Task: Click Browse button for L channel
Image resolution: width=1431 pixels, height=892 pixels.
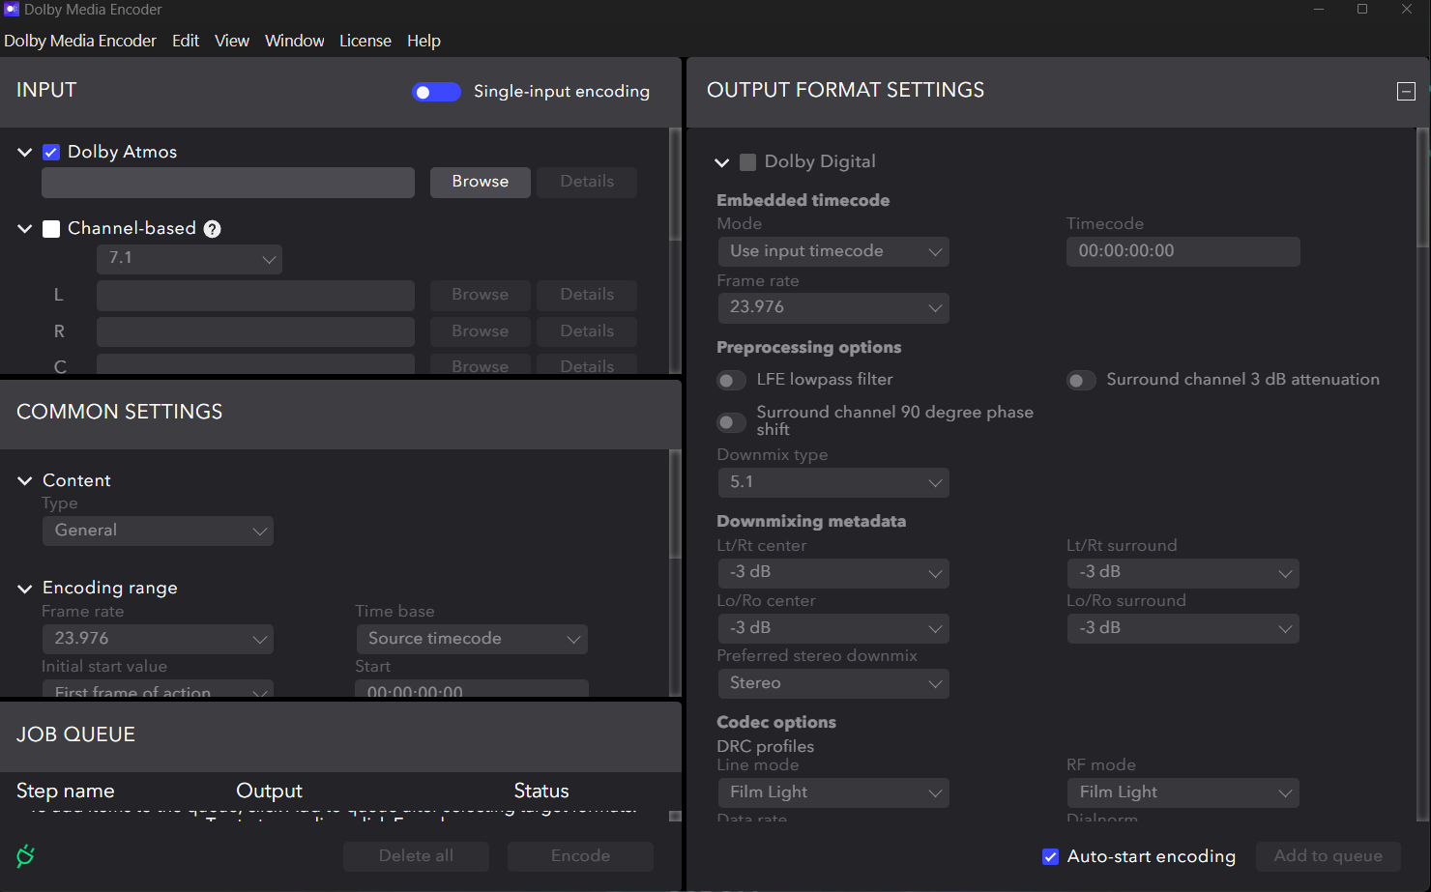Action: pyautogui.click(x=481, y=295)
